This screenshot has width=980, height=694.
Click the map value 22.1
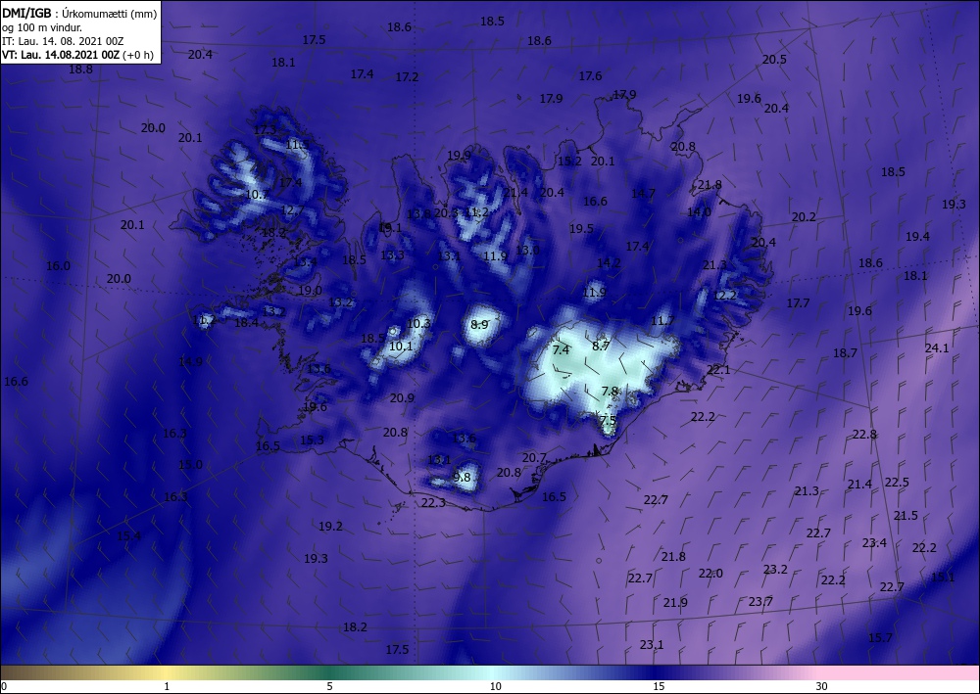718,370
